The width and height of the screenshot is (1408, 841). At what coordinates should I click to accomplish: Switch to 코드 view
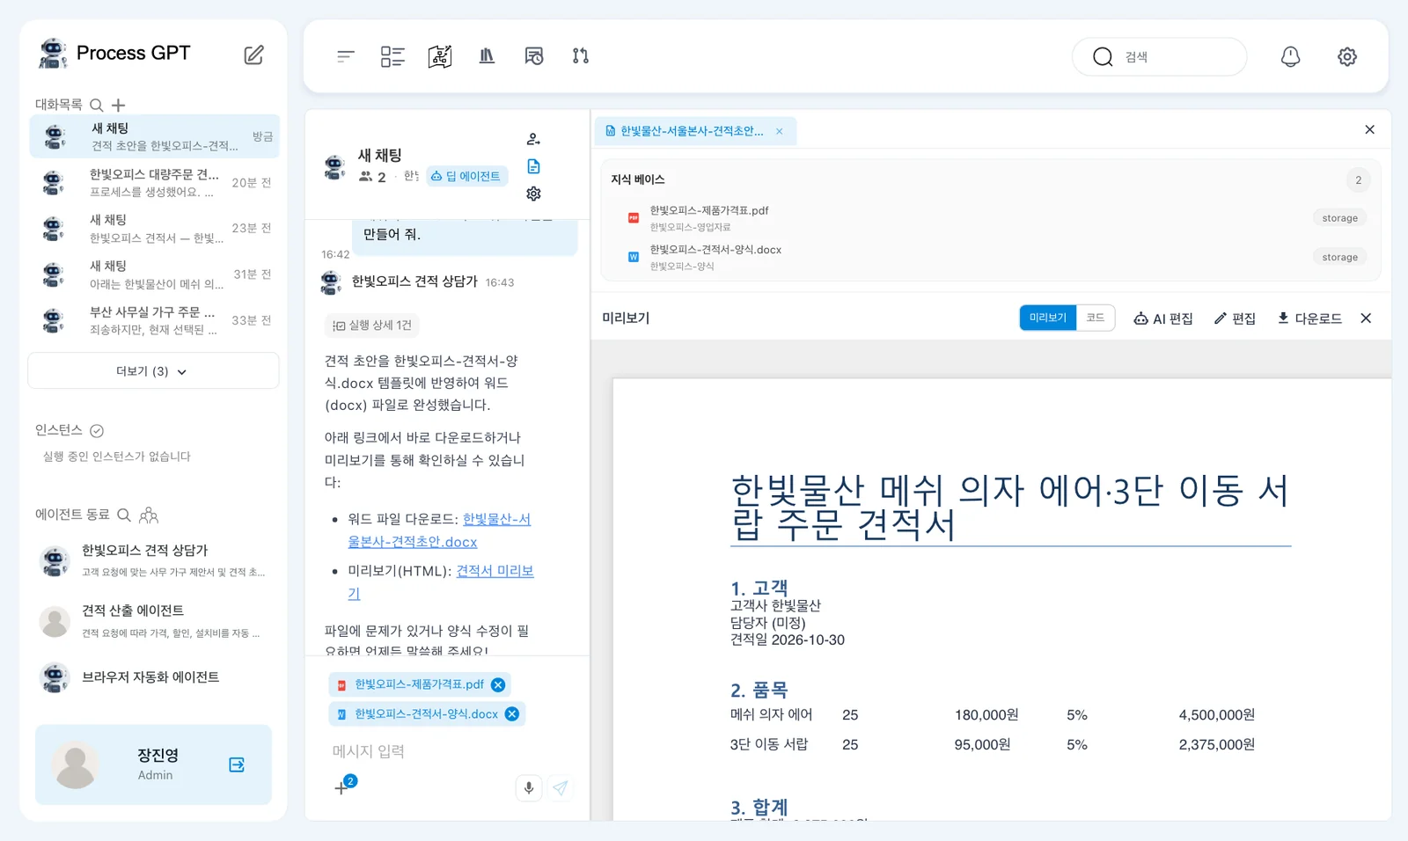tap(1096, 318)
